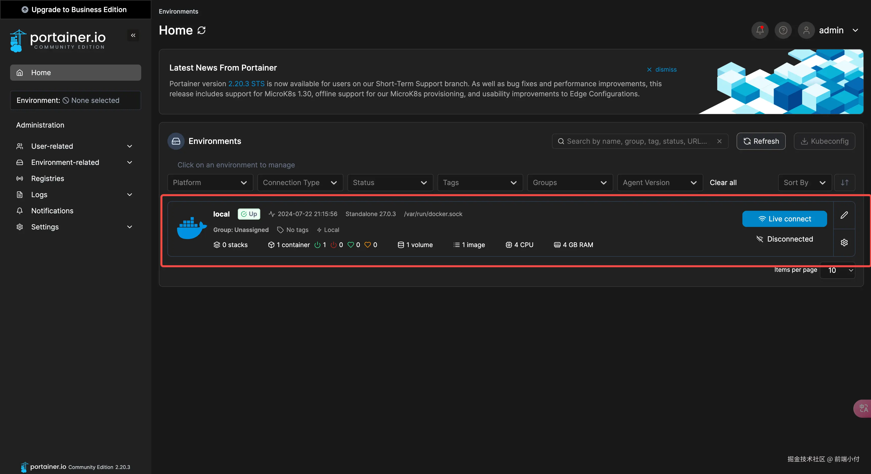Viewport: 871px width, 474px height.
Task: Click the Docker whale logo of local
Action: coord(191,228)
